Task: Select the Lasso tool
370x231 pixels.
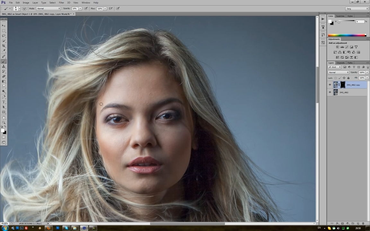Action: pos(4,36)
